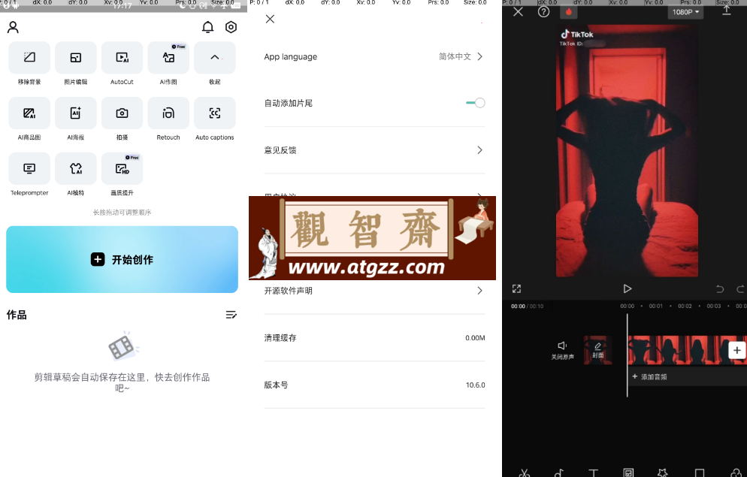This screenshot has width=747, height=477.
Task: Play the video preview
Action: (x=627, y=289)
